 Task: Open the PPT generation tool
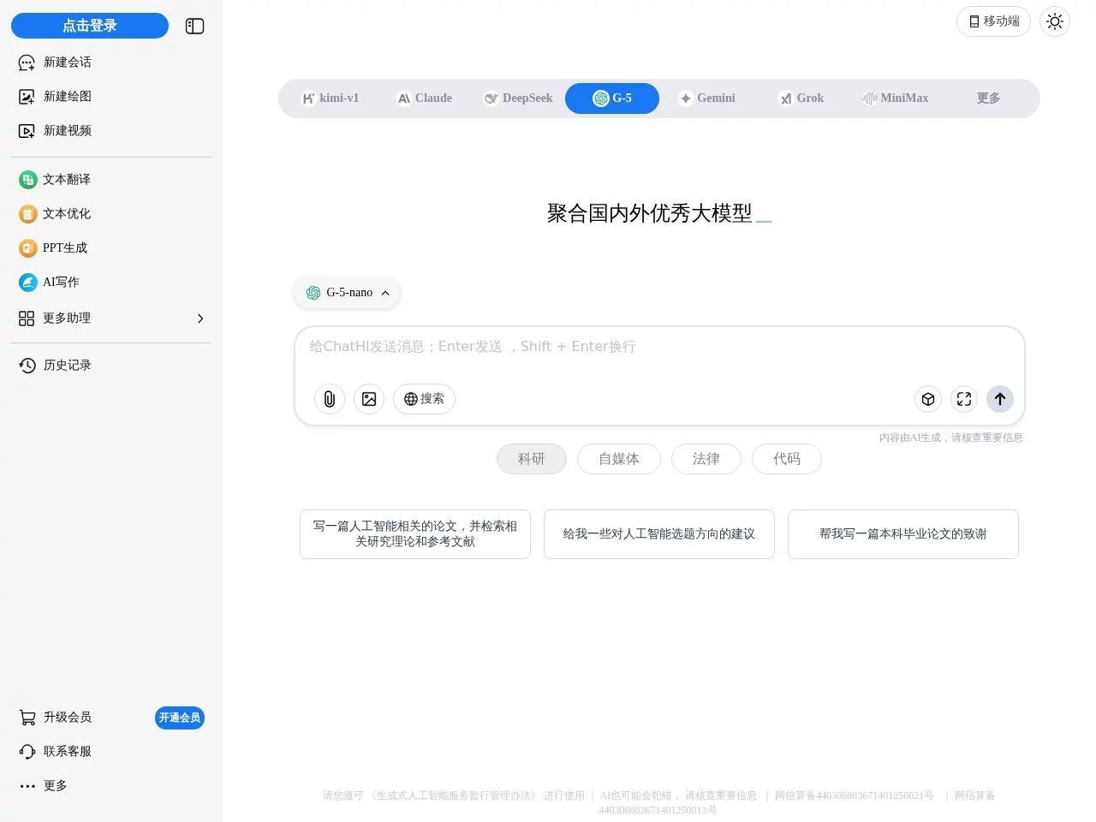click(x=64, y=248)
